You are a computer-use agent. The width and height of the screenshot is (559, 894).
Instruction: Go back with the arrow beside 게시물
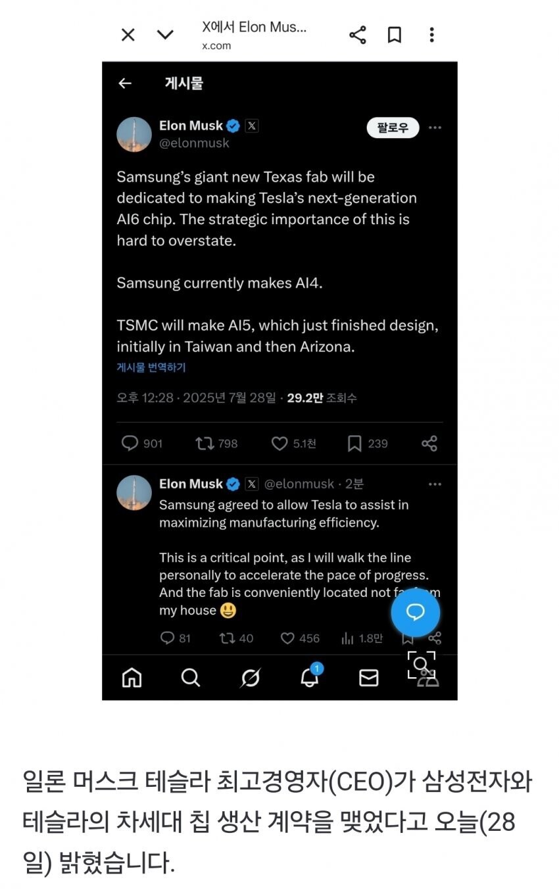point(125,83)
